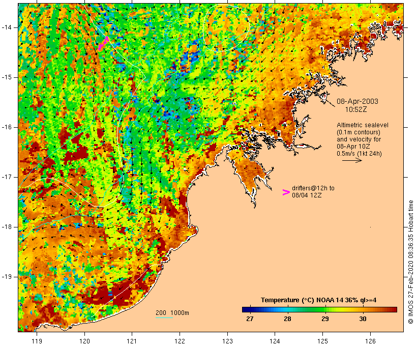Viewport: 417px width, 346px height.
Task: Click longitude axis label 123
Action: [x=227, y=341]
